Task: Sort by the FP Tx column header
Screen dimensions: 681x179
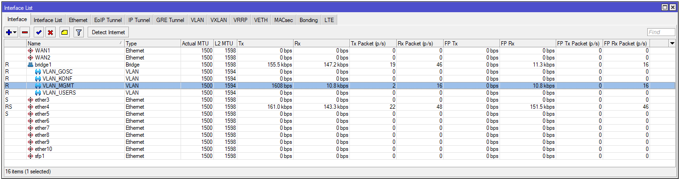Action: (471, 43)
